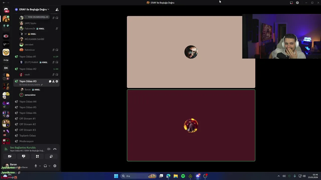321x180 pixels.
Task: Open chat of Yayın Odası #3
Action: [50, 81]
